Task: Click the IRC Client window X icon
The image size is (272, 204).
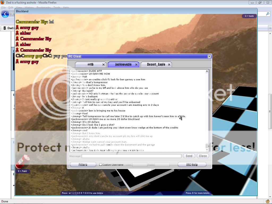Action: click(209, 56)
